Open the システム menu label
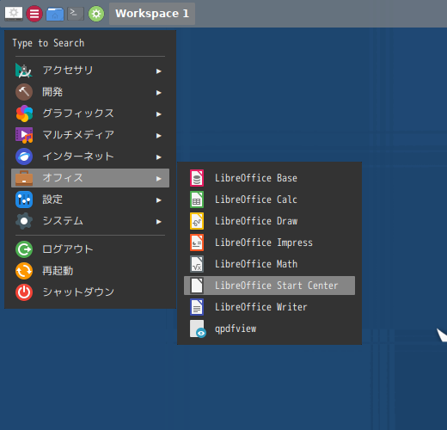 [63, 221]
